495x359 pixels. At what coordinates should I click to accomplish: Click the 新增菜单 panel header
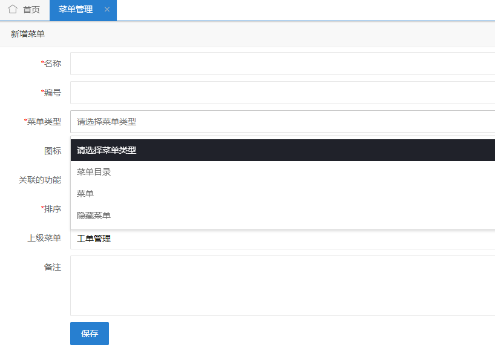click(x=28, y=35)
